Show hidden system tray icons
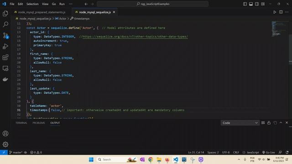Viewport: 292px width, 164px height. tap(239, 159)
